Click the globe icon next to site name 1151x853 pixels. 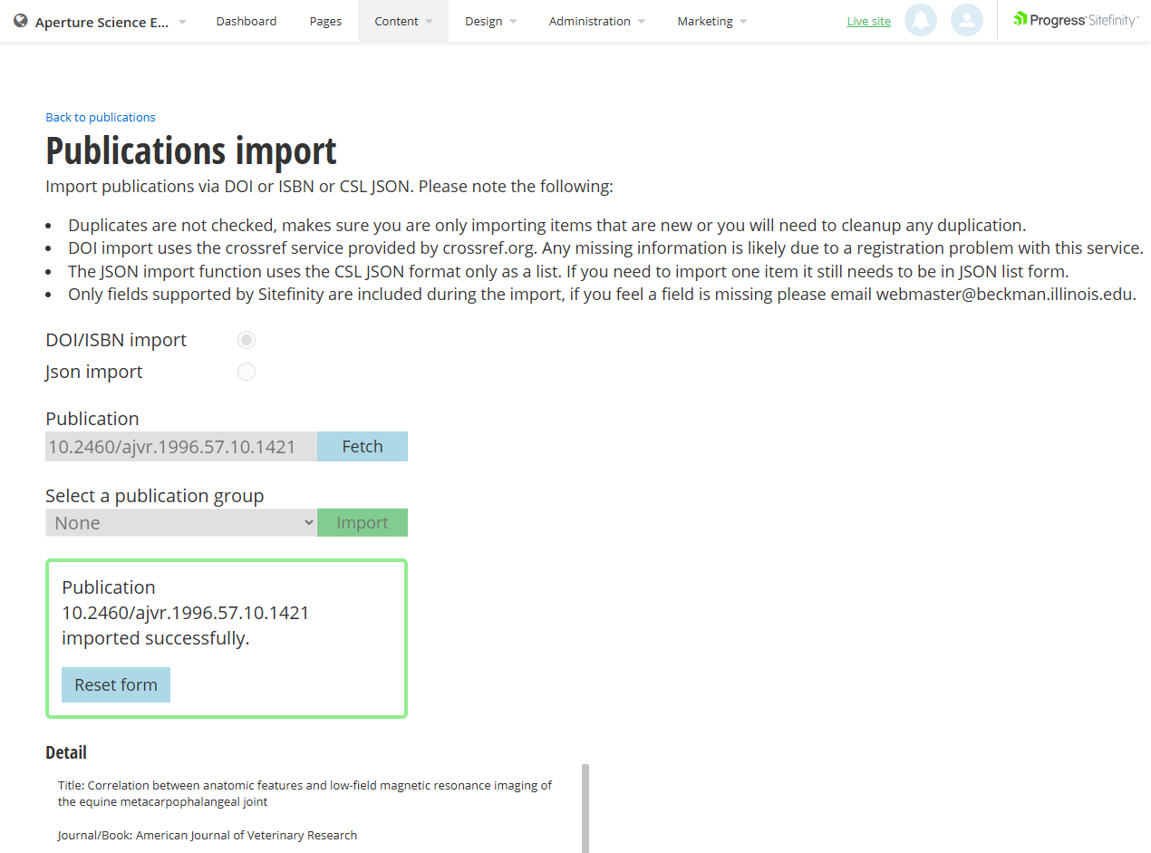(19, 20)
